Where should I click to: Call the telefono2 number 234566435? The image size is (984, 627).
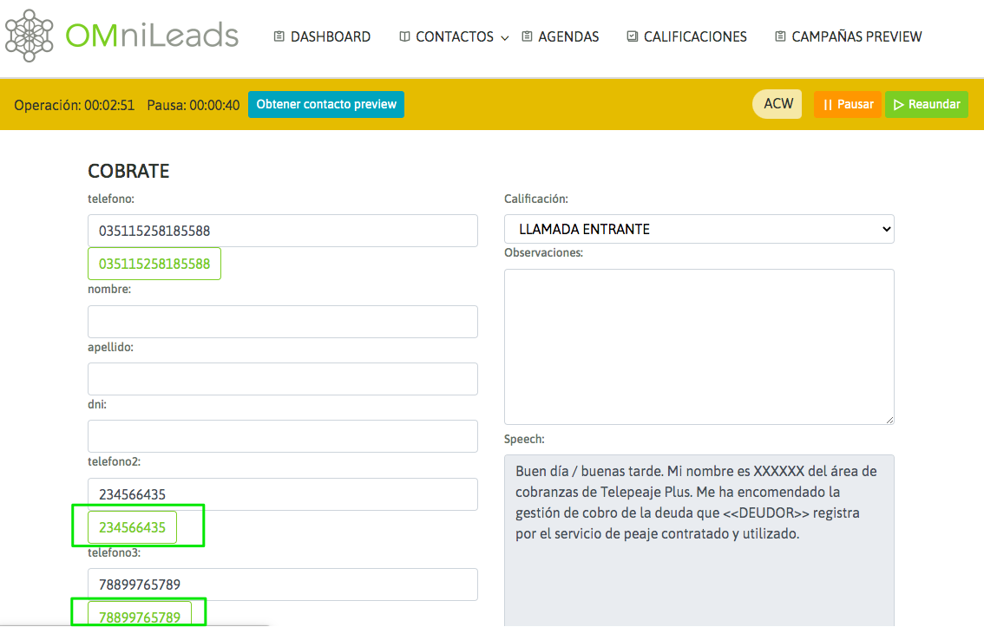[132, 527]
